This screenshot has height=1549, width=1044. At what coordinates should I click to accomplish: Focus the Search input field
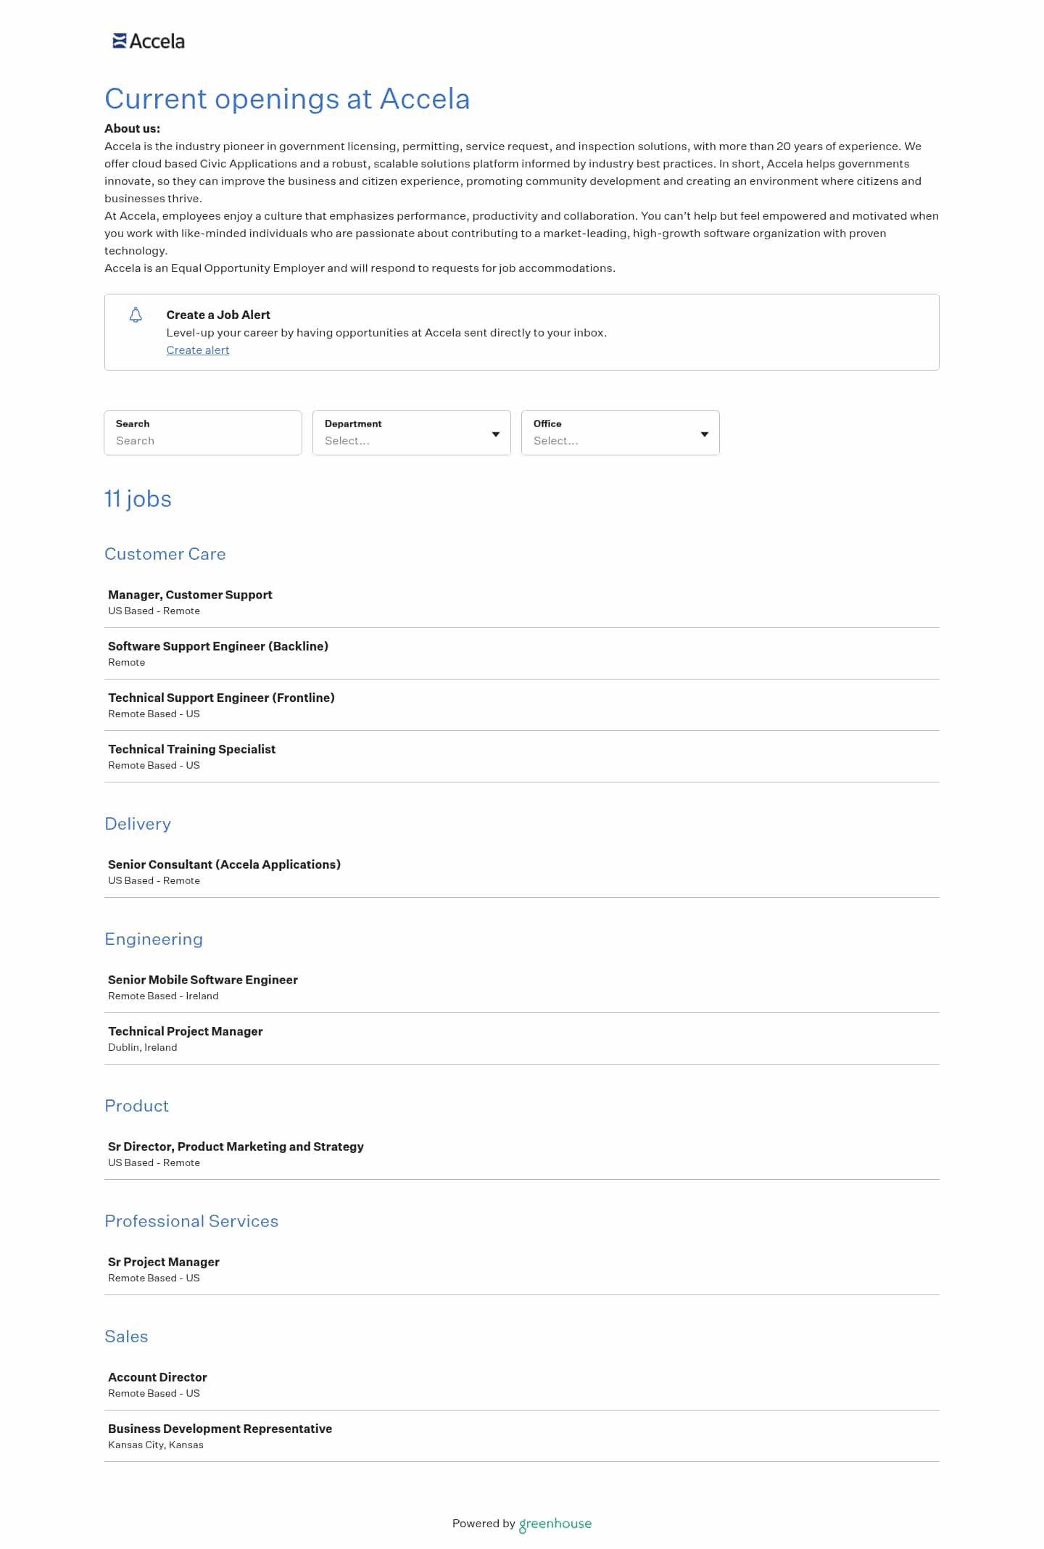(x=203, y=440)
